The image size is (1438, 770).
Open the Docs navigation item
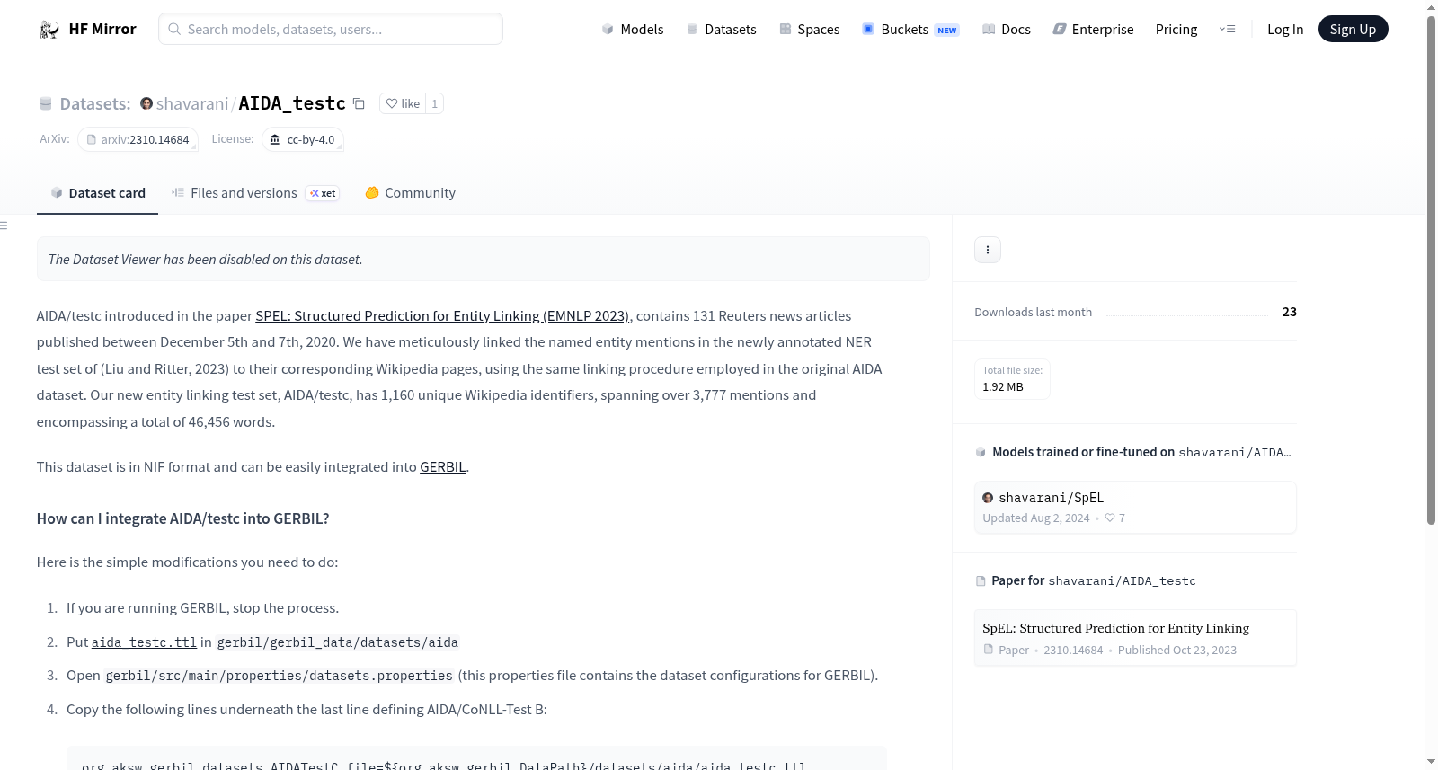[1007, 30]
